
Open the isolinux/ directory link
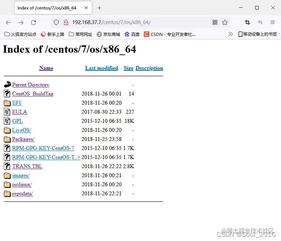coord(22,184)
